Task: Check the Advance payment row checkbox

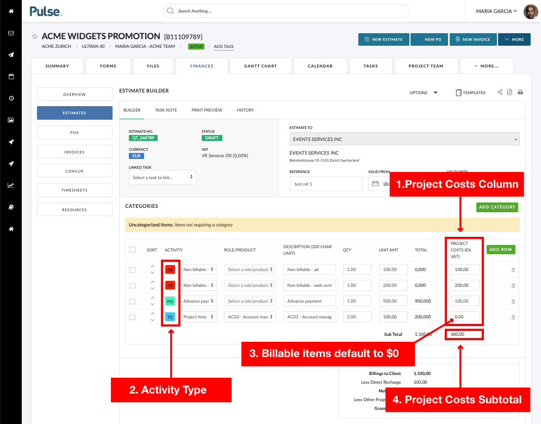Action: 132,302
